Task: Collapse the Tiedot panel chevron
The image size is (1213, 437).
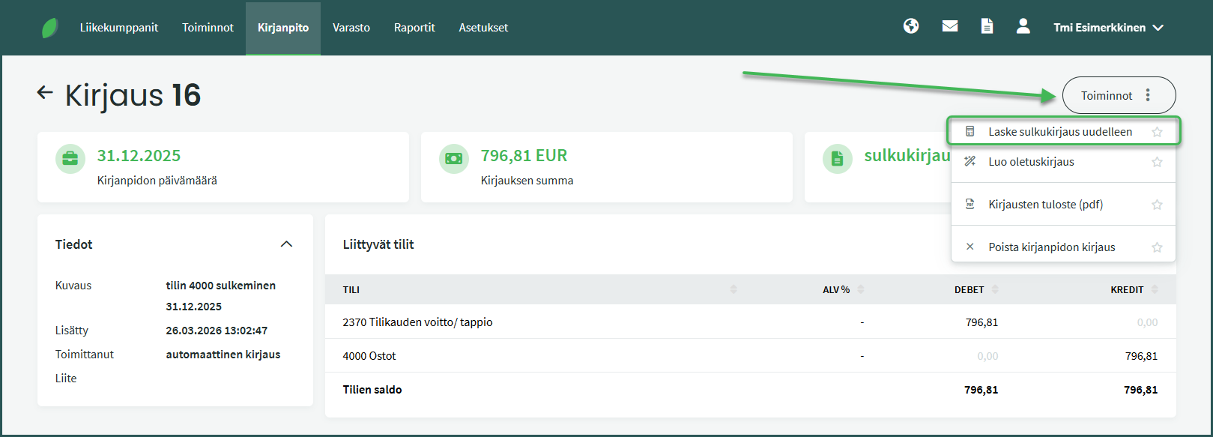Action: [x=286, y=244]
